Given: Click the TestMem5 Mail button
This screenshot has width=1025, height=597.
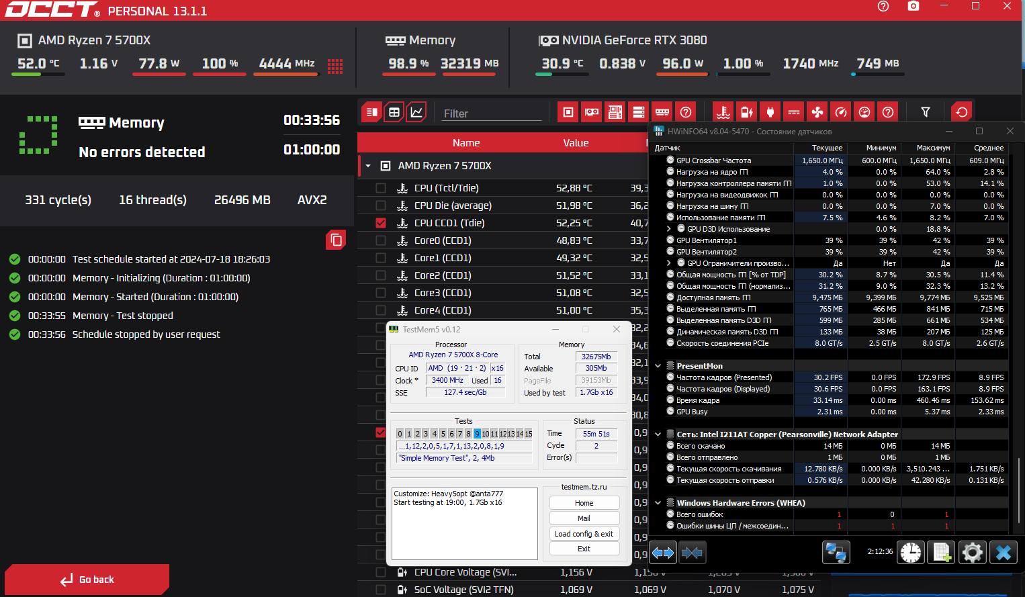Looking at the screenshot, I should click(x=584, y=518).
